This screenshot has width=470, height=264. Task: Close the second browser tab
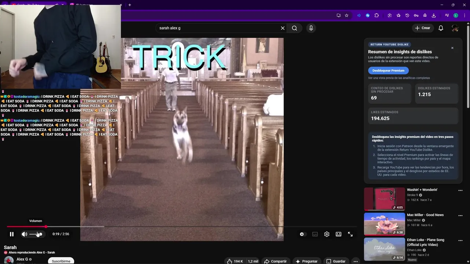[121, 5]
